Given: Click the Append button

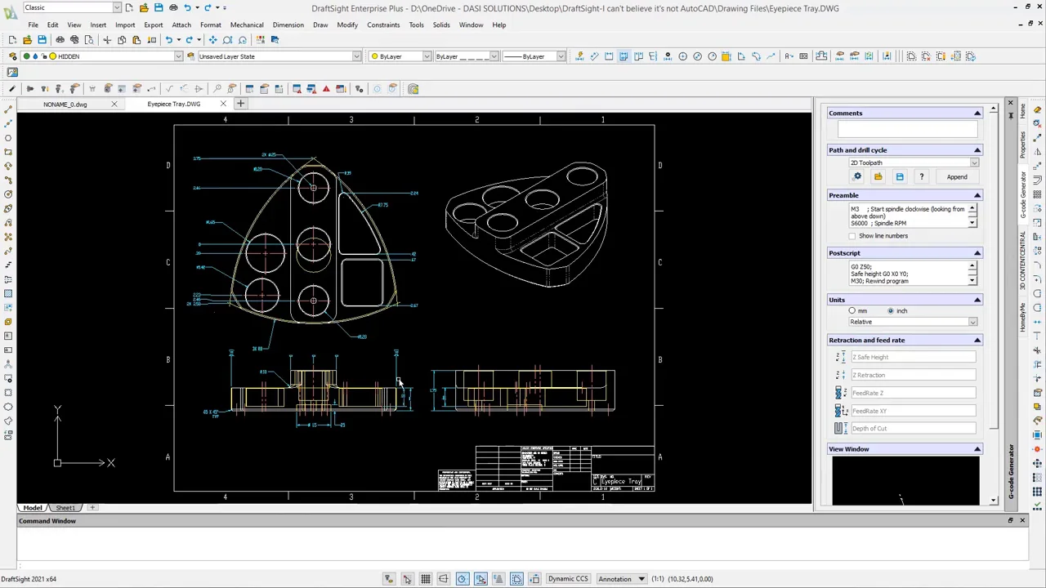Looking at the screenshot, I should click(956, 177).
